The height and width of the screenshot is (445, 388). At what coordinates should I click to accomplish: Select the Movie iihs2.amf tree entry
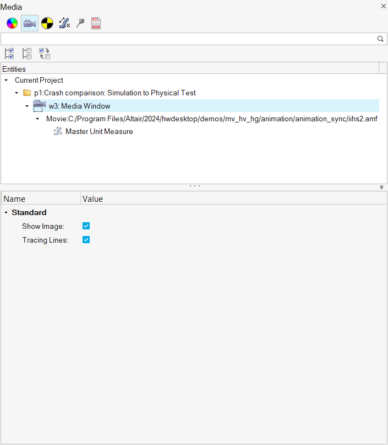[x=211, y=119]
